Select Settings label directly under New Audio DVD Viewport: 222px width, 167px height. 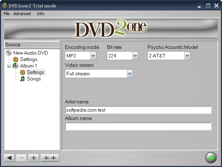click(x=29, y=59)
